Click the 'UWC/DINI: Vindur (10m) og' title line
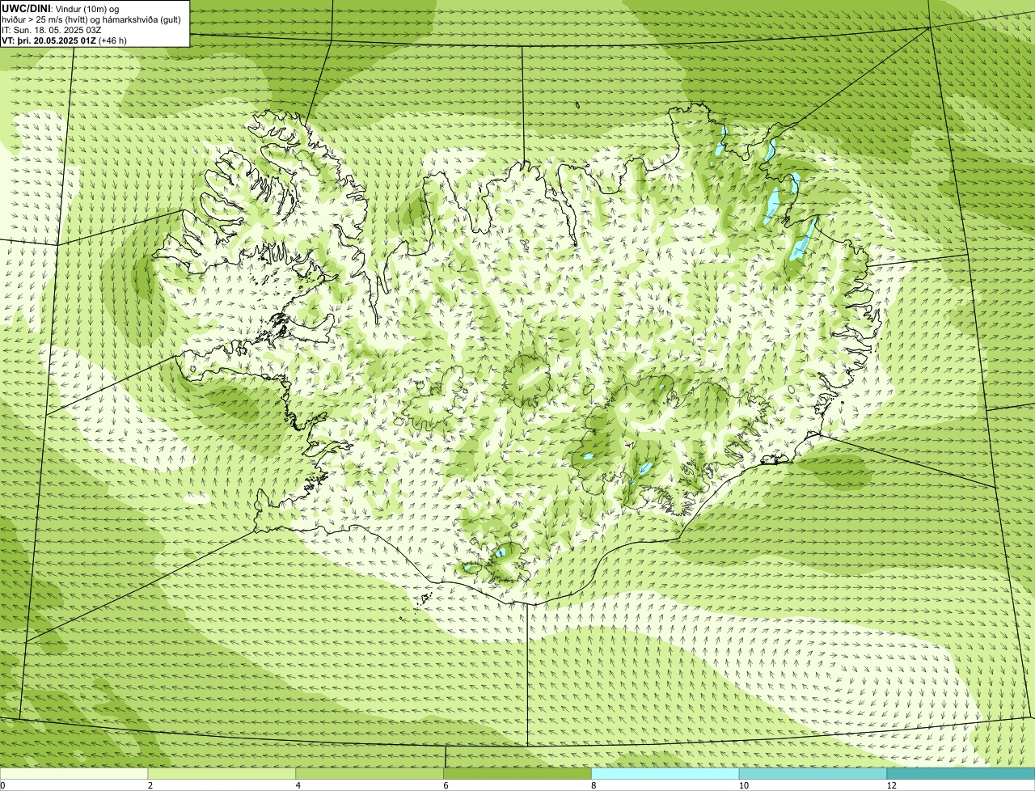 coord(60,9)
